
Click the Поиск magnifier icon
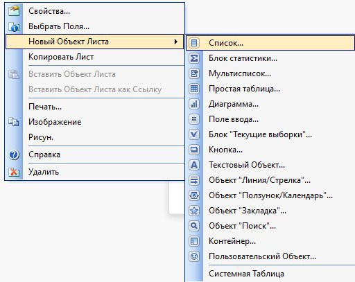(194, 226)
